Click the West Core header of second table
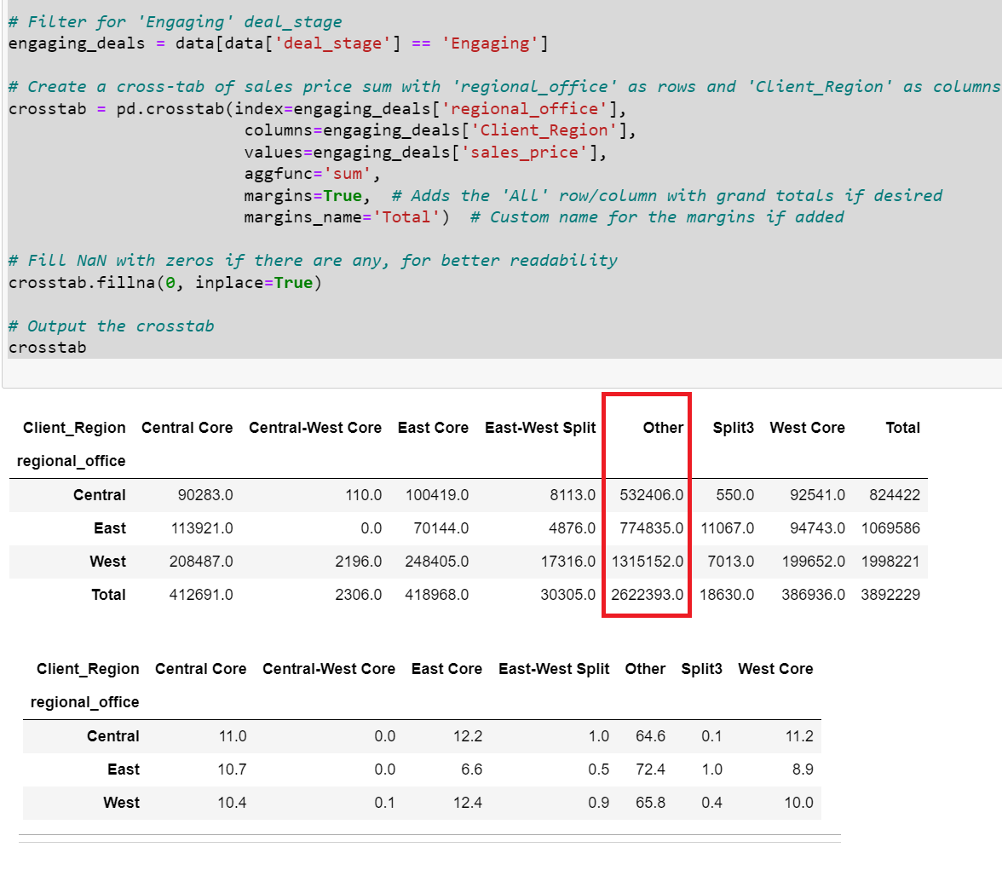1002x876 pixels. point(775,669)
